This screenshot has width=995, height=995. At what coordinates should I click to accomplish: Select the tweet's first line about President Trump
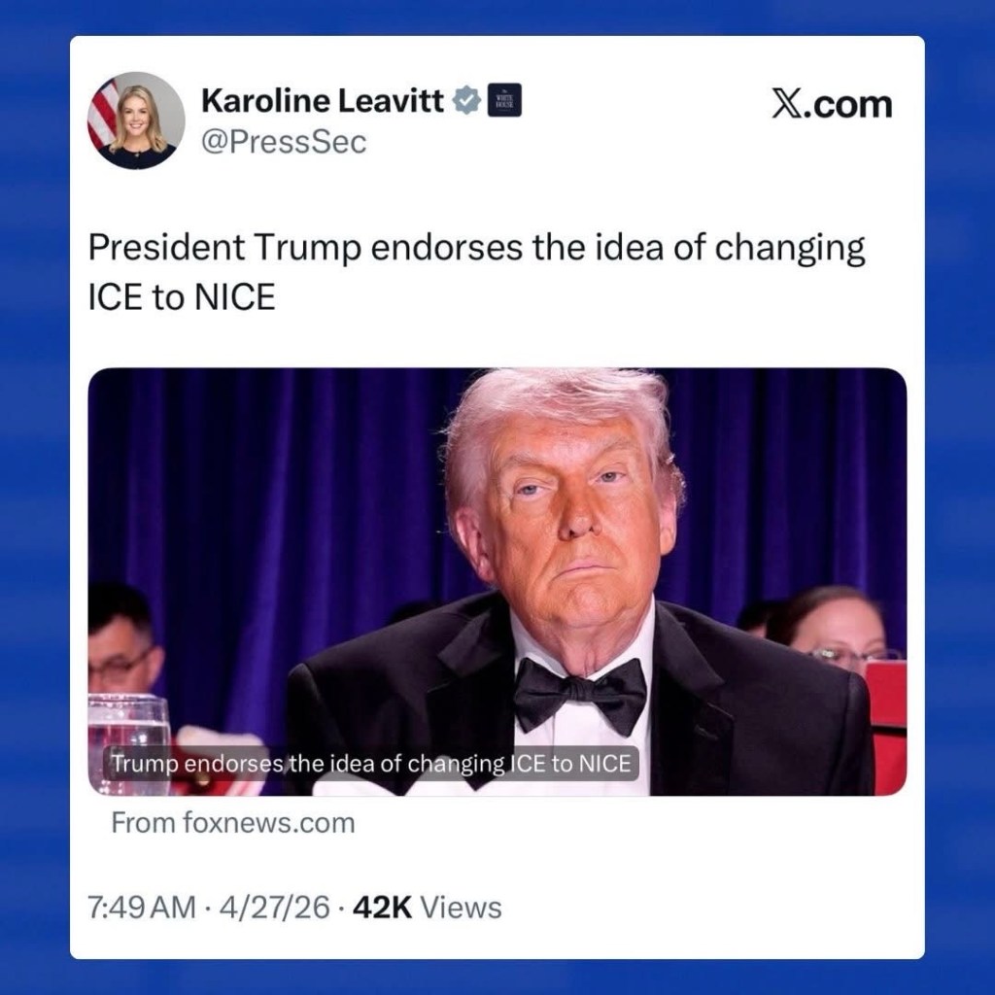476,248
